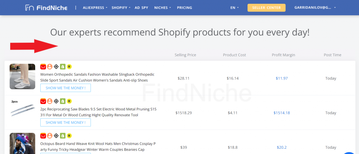Click the orange user icon on Saw Blades row

tap(50, 101)
